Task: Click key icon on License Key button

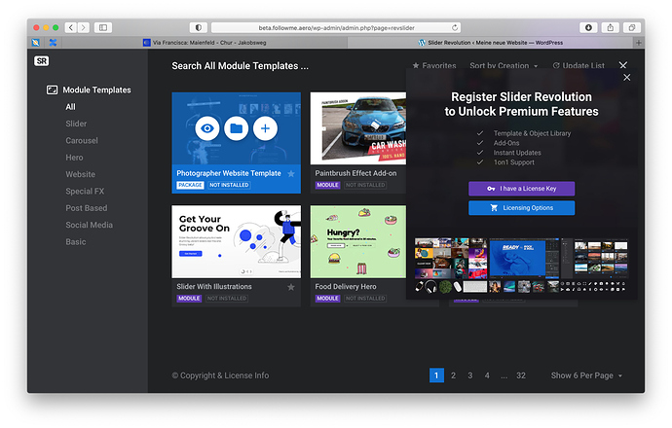Action: click(491, 189)
